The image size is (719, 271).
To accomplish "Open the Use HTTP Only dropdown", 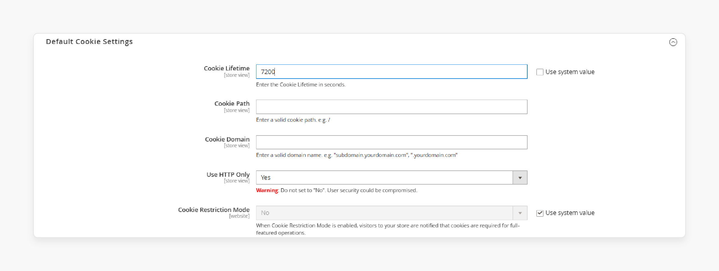I will coord(392,177).
